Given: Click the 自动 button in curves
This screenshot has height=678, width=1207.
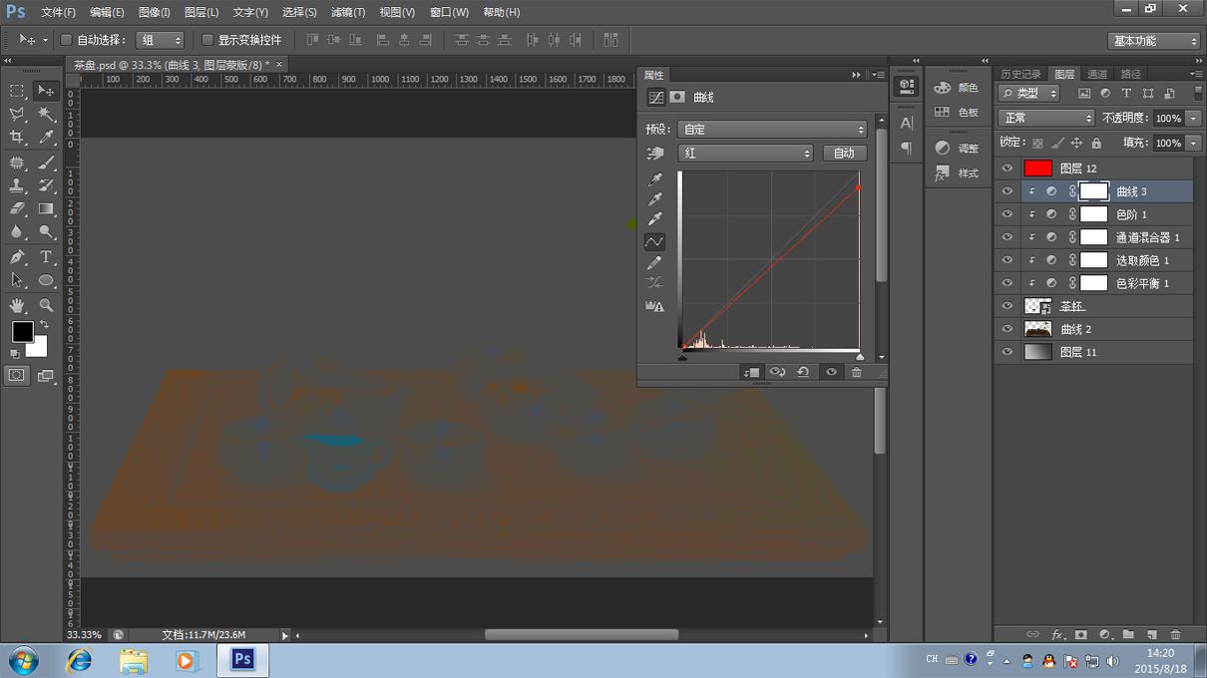Looking at the screenshot, I should (844, 154).
